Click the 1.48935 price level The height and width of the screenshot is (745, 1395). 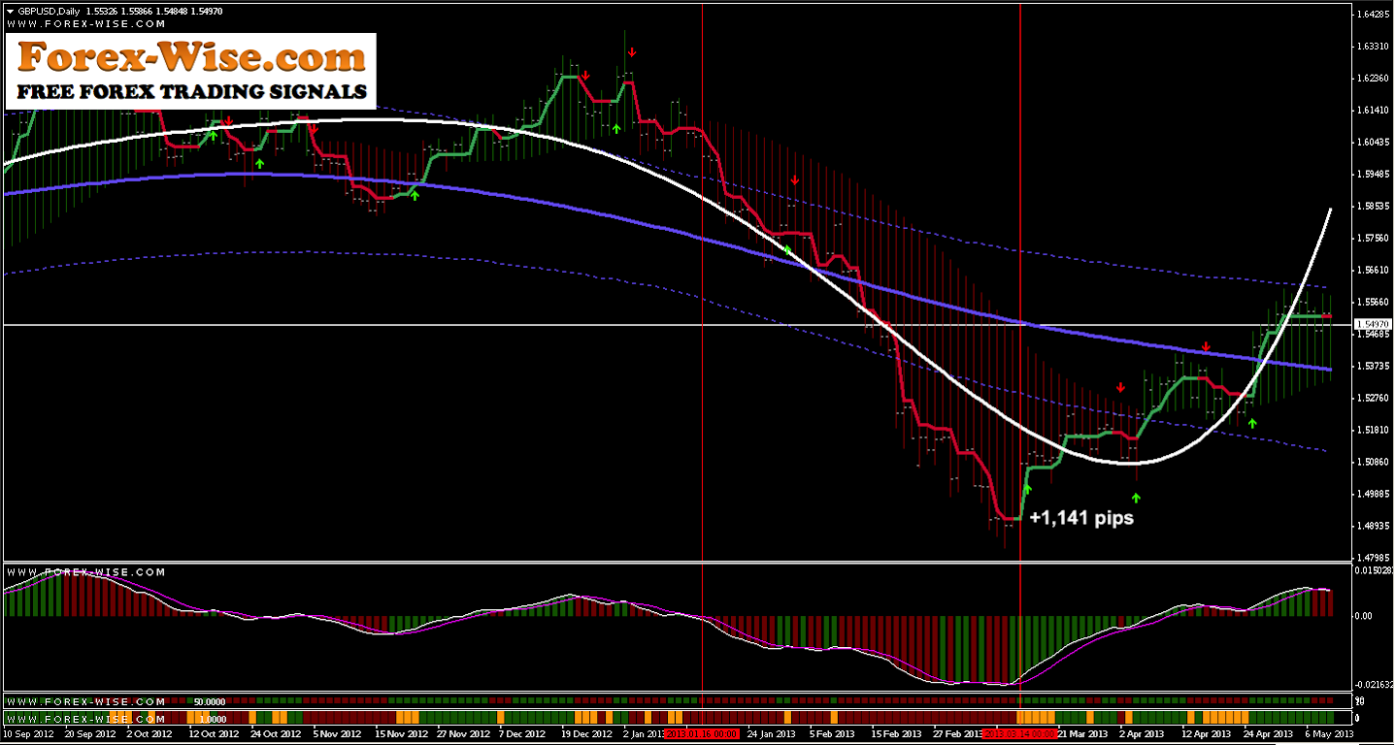click(1374, 526)
